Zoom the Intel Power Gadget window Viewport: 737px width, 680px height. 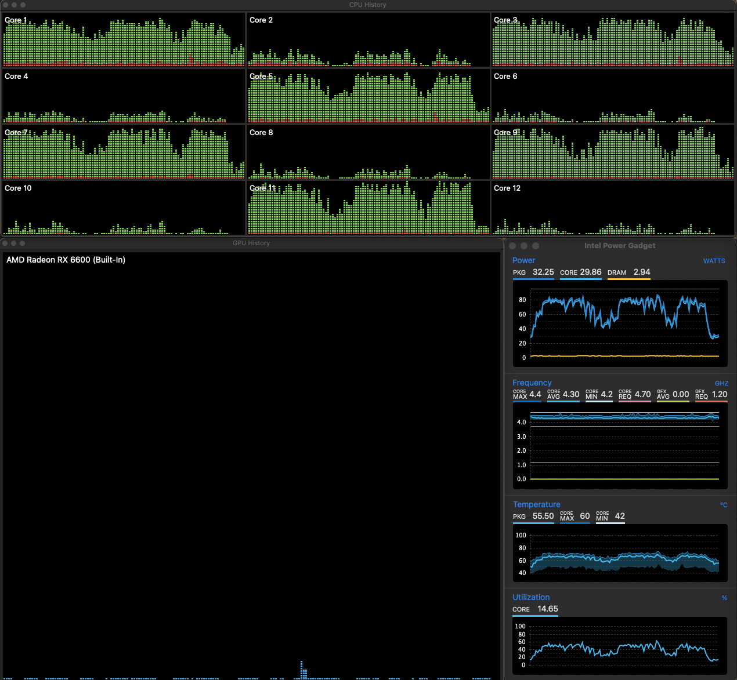coord(536,246)
